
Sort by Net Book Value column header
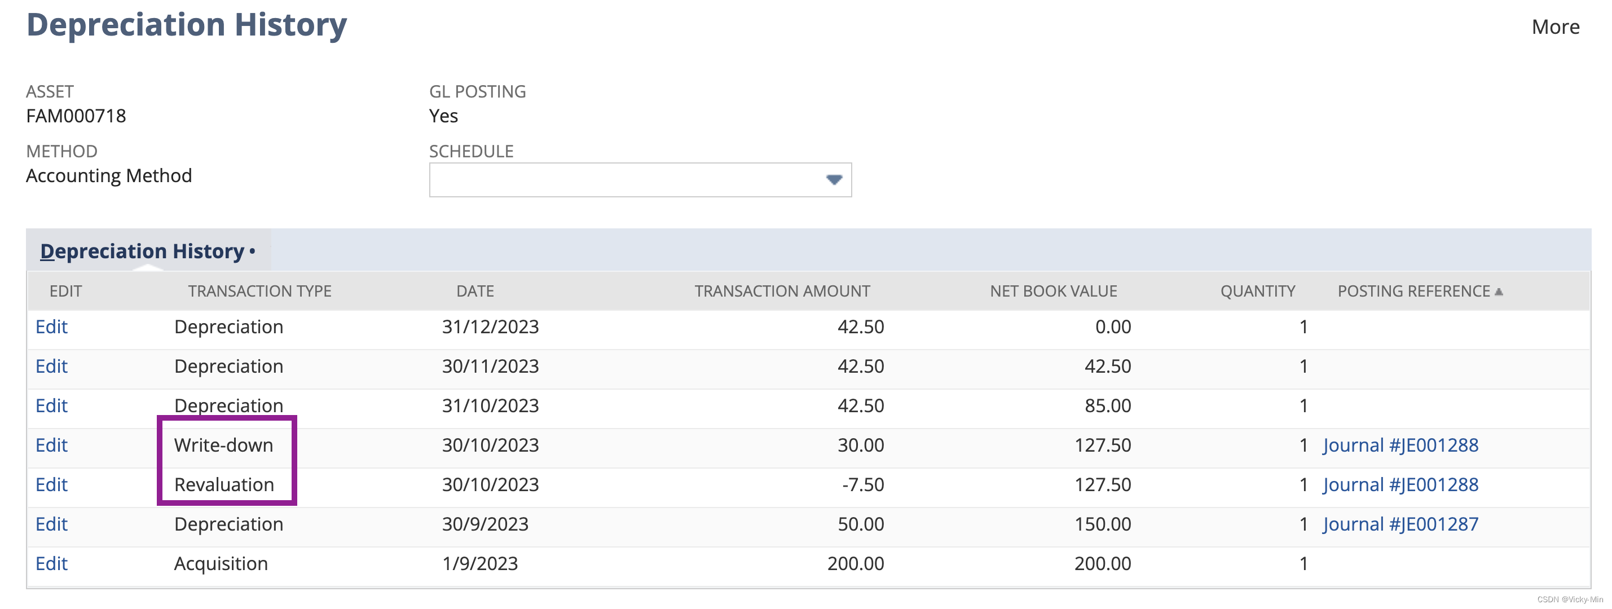1053,291
